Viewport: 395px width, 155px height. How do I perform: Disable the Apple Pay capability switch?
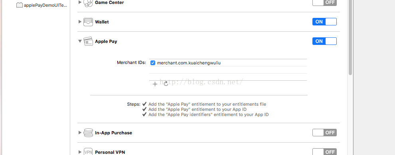point(324,41)
